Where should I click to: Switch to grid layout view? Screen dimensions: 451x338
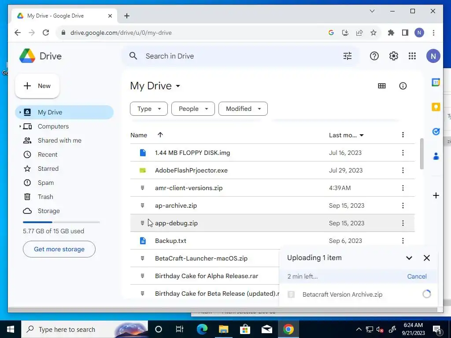[382, 86]
